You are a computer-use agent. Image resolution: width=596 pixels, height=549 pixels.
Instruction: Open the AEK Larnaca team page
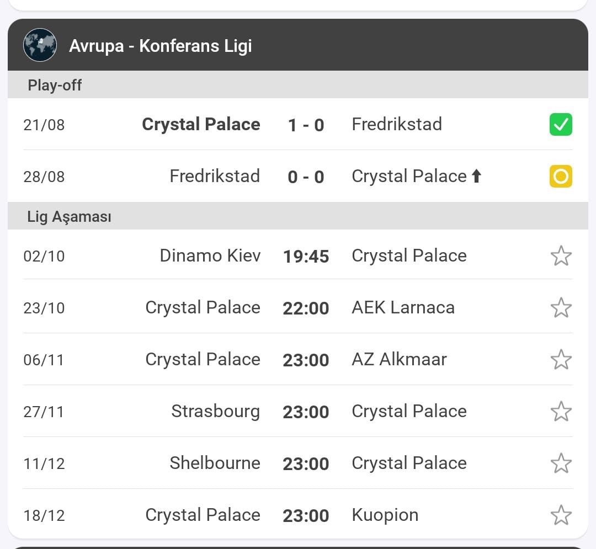coord(403,307)
